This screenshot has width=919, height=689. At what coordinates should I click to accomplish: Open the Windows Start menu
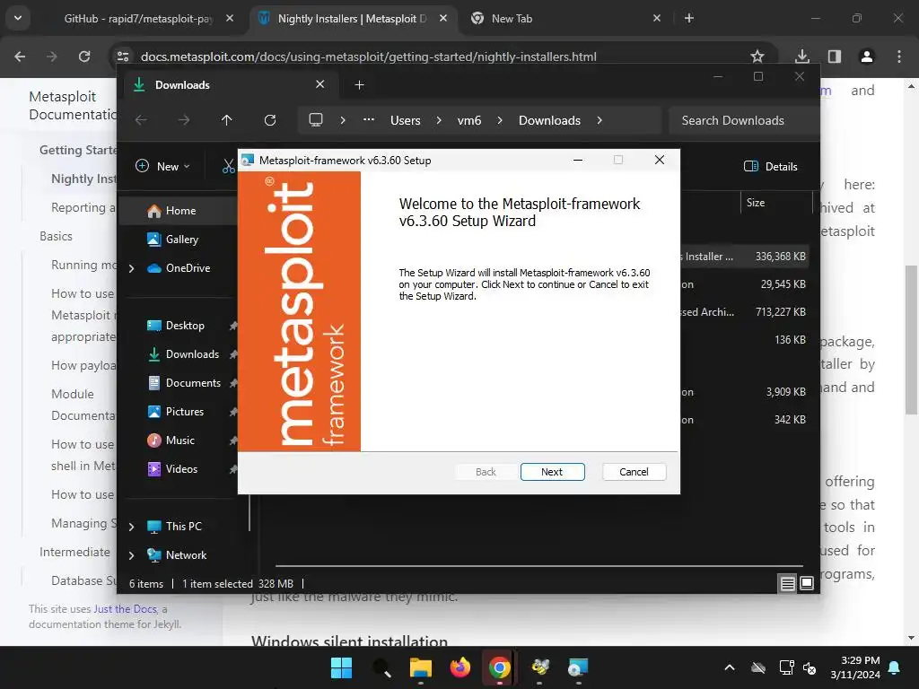tap(341, 667)
